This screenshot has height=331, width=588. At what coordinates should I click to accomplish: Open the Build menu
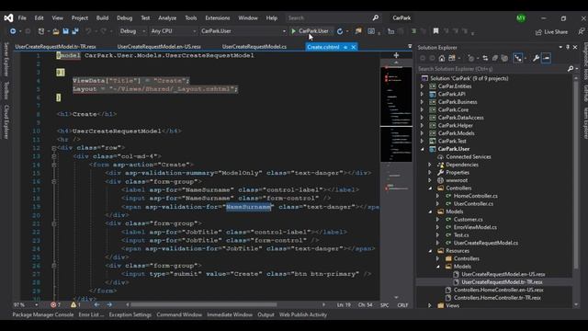pyautogui.click(x=102, y=18)
